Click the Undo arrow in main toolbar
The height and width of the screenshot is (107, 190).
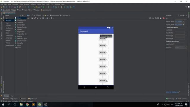(9, 7)
